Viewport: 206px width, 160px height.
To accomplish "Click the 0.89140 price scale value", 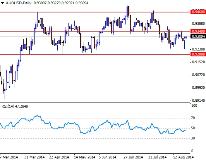I will (x=198, y=101).
